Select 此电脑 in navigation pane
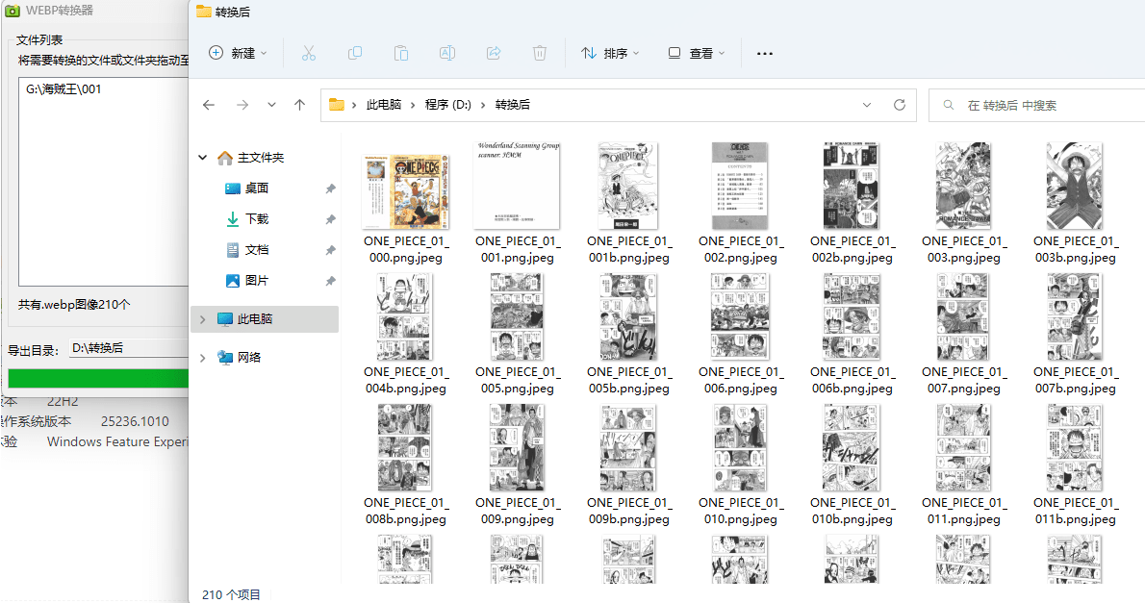 pyautogui.click(x=265, y=319)
